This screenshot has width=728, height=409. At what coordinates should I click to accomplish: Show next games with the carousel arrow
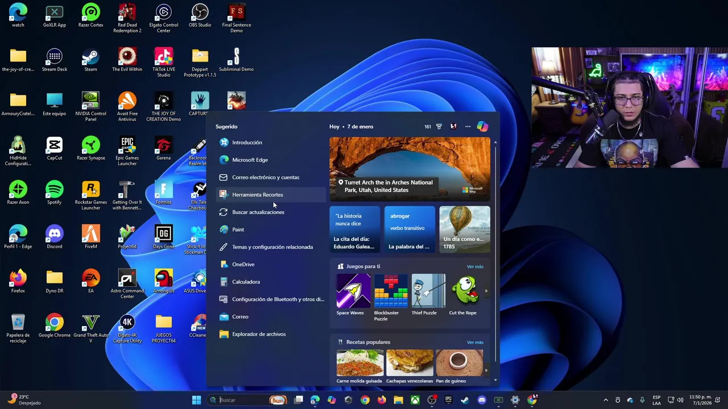486,291
